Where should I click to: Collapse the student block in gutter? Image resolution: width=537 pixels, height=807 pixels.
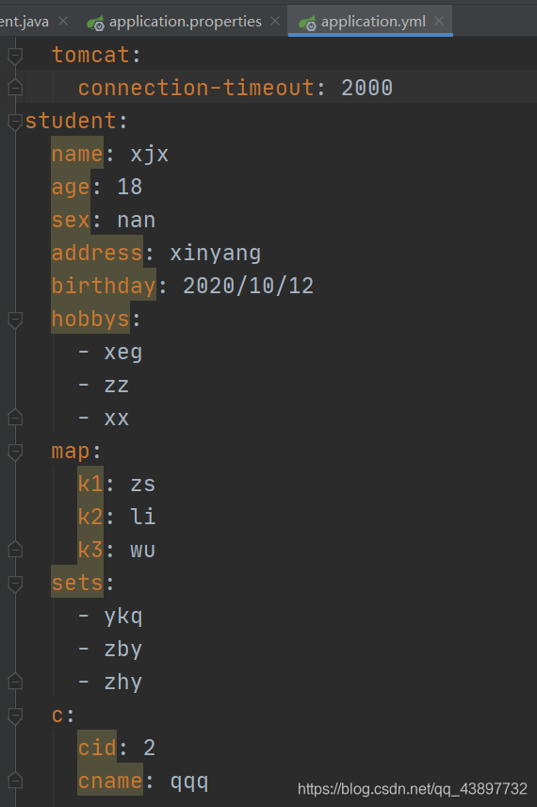click(15, 122)
